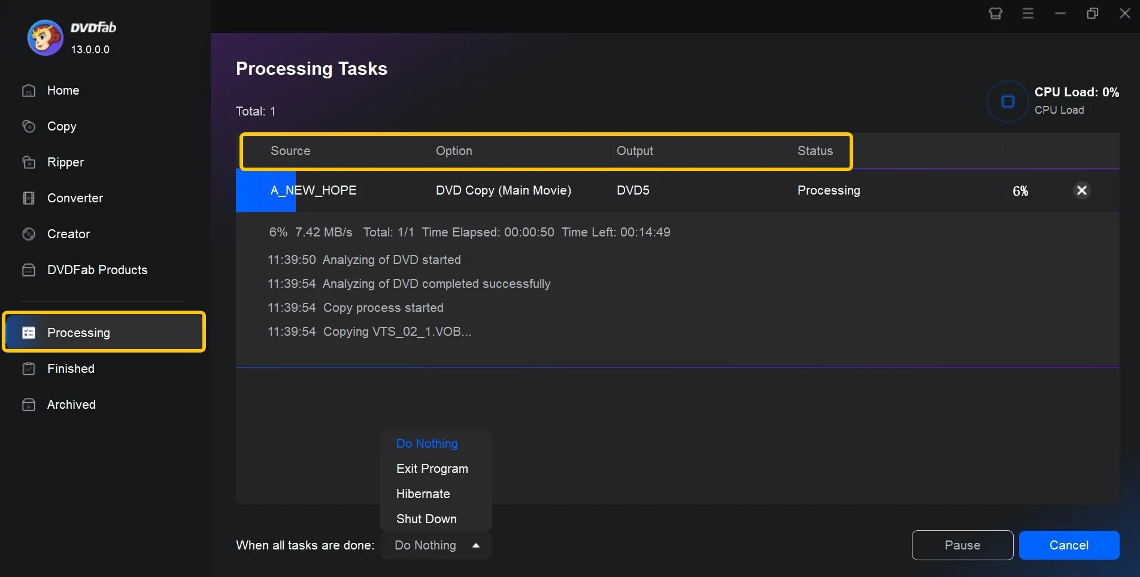
Task: Open the Archived tasks section
Action: (x=71, y=405)
